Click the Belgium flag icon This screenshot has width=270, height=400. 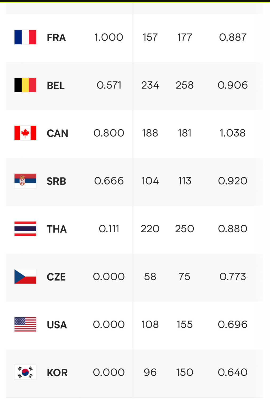pyautogui.click(x=25, y=85)
